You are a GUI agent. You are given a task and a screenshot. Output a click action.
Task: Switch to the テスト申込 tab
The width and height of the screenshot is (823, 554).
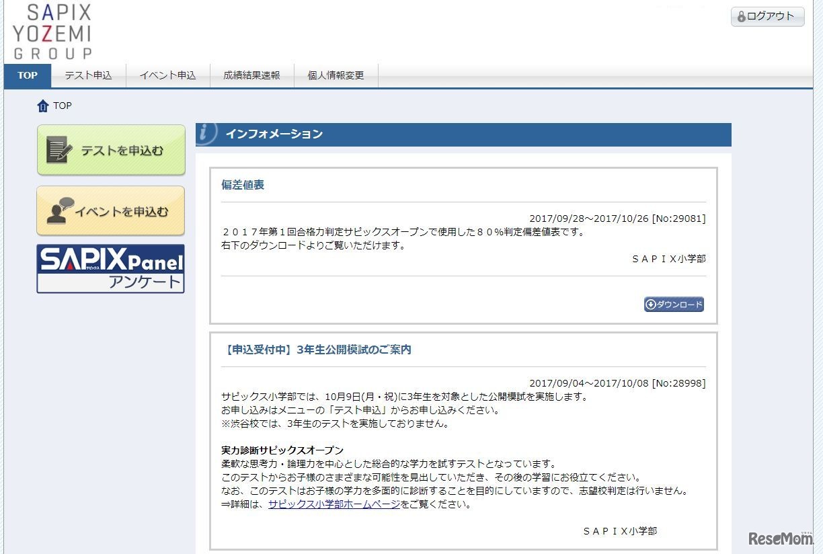tap(88, 75)
